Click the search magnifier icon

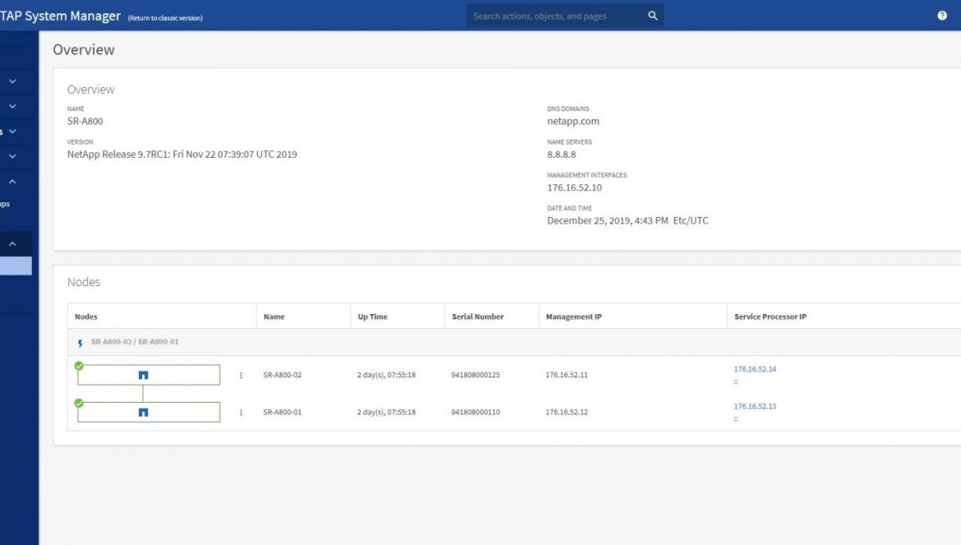pyautogui.click(x=653, y=16)
